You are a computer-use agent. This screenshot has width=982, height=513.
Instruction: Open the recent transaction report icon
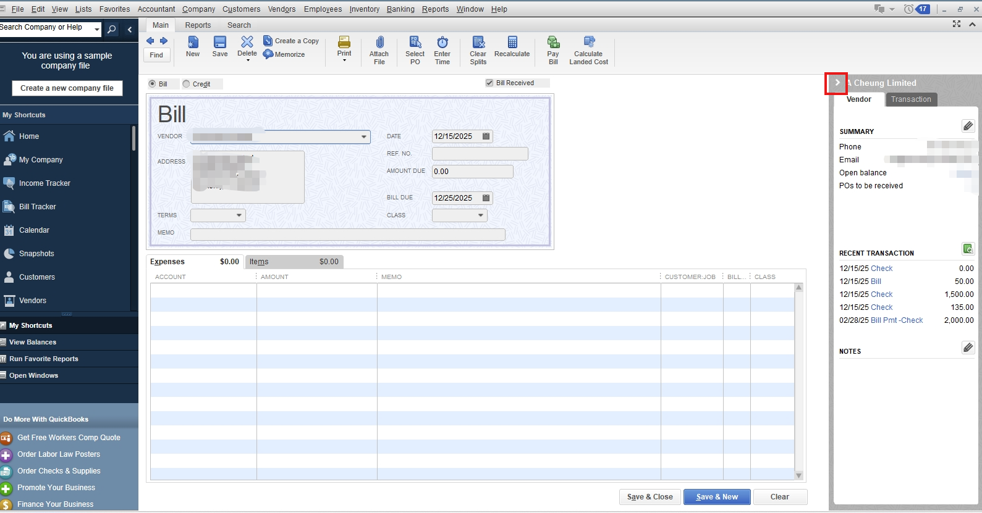pyautogui.click(x=968, y=249)
